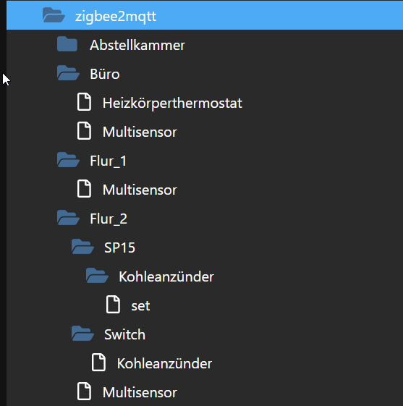Open the Abstellkammer closed folder icon
This screenshot has width=403, height=406.
(67, 44)
